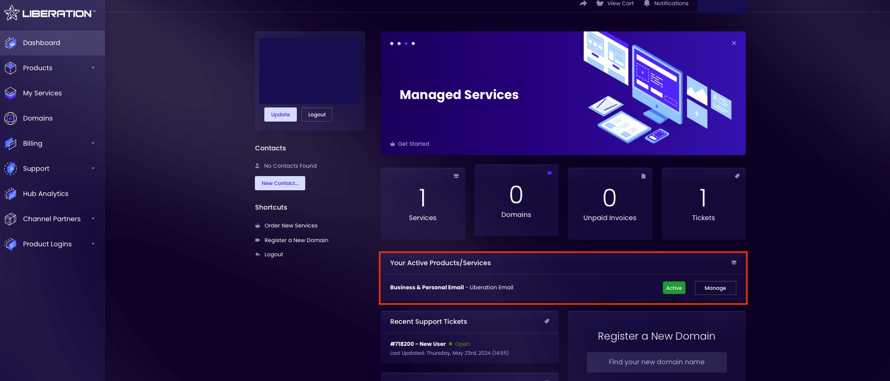
Task: Click the Update button
Action: pos(281,115)
